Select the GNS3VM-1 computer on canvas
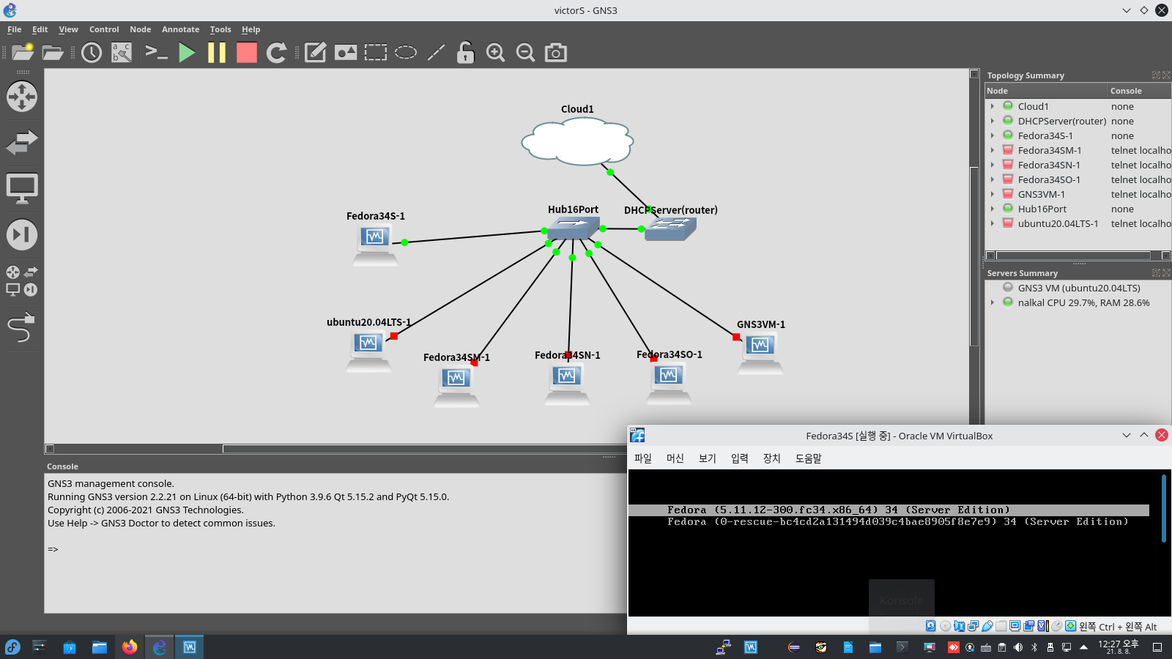Viewport: 1172px width, 659px height. [760, 353]
